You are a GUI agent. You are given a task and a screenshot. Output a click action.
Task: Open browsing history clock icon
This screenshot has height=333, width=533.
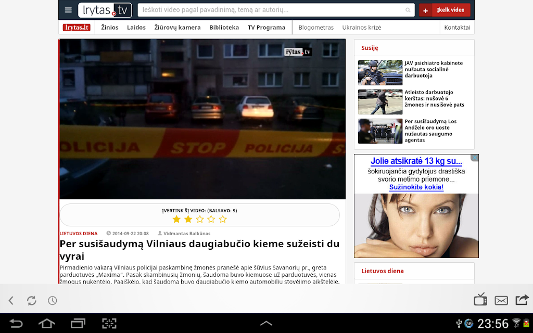53,300
